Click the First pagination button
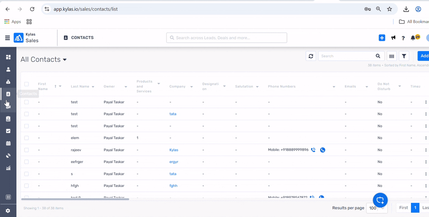The height and width of the screenshot is (217, 429). [x=403, y=208]
